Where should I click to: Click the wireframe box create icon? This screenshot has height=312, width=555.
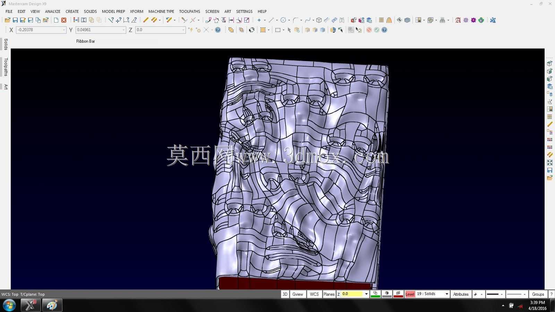pos(319,20)
